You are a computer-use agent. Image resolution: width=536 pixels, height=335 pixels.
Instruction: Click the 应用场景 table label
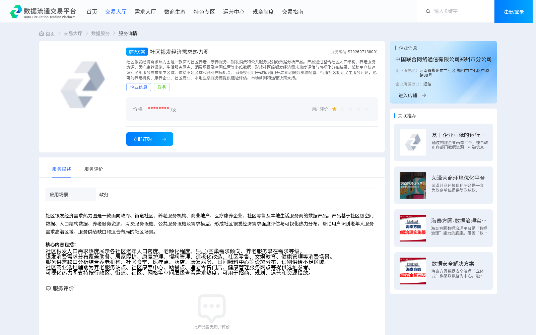click(59, 195)
